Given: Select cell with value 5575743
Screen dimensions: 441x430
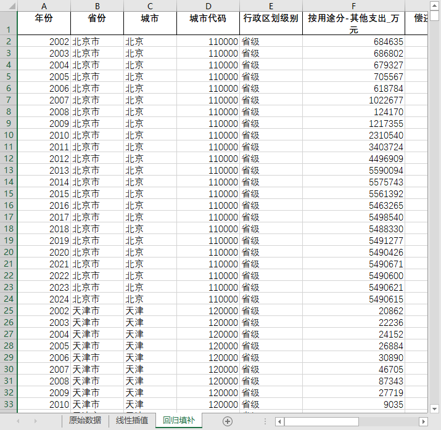Looking at the screenshot, I should 354,182.
